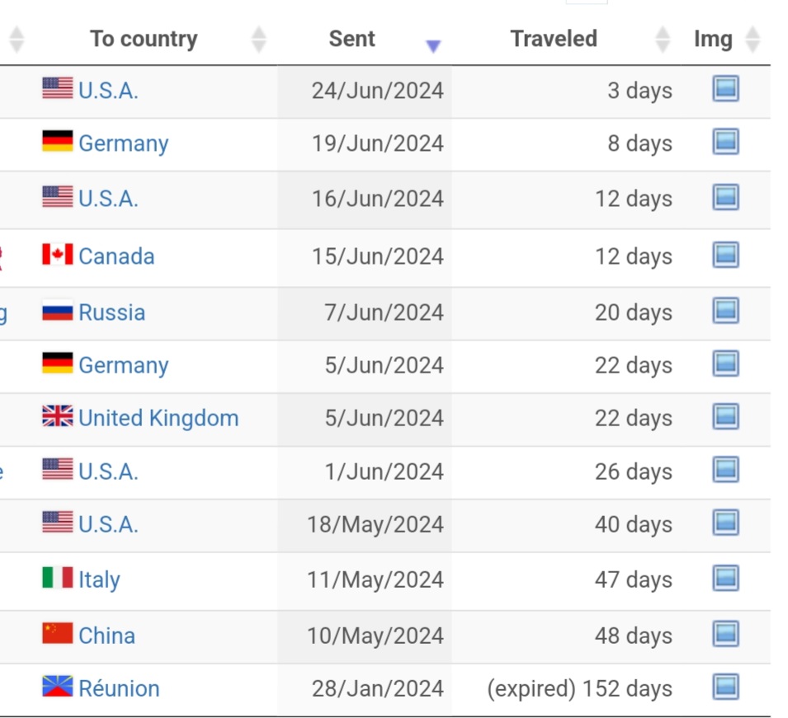Open the Canada country link
Screen dimensions: 788x718
tap(116, 256)
